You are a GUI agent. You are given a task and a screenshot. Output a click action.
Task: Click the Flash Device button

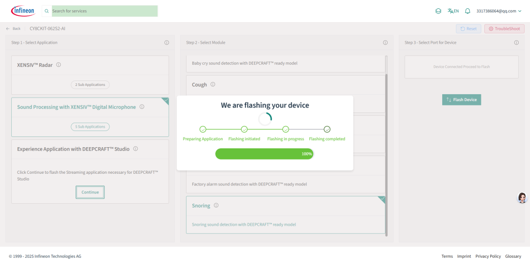coord(461,100)
